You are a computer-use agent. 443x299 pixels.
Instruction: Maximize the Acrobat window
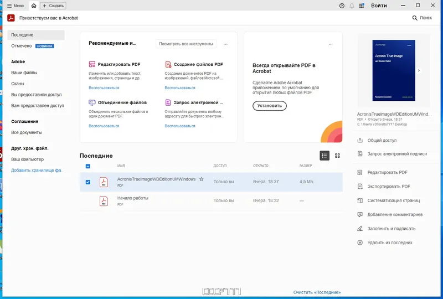(418, 6)
